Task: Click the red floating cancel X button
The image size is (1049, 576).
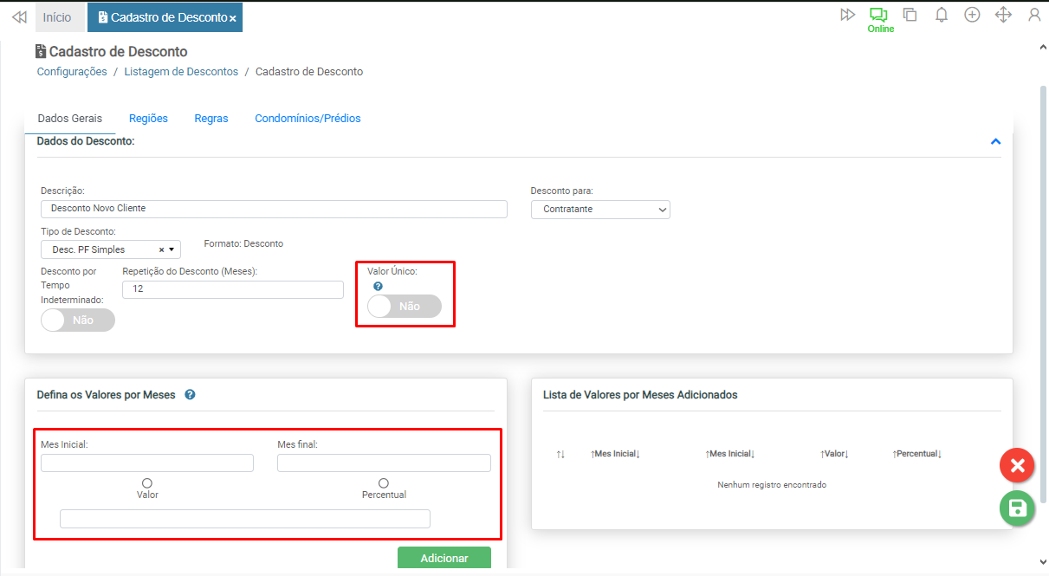Action: point(1017,466)
